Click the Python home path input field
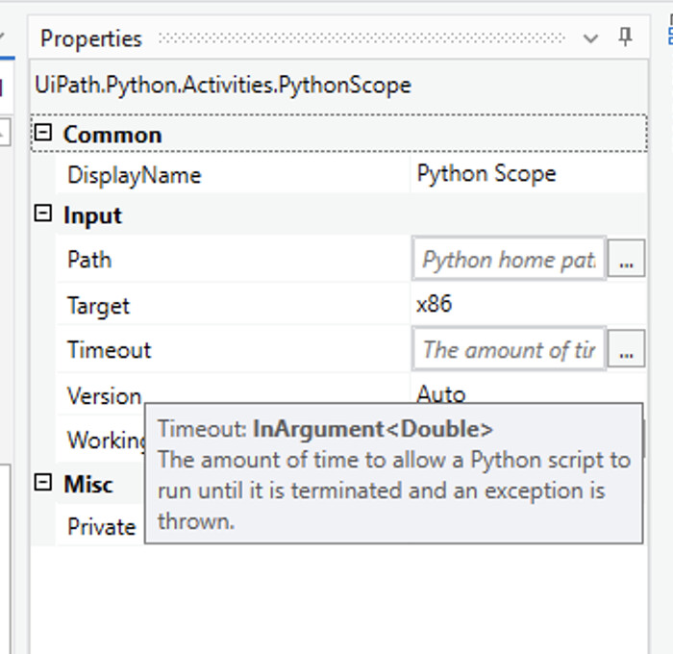 point(509,260)
